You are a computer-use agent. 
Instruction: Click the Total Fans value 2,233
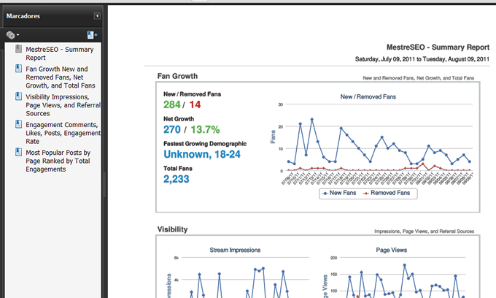pos(176,179)
